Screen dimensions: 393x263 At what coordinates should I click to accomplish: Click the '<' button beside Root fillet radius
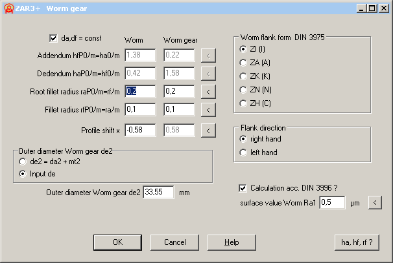coord(208,91)
